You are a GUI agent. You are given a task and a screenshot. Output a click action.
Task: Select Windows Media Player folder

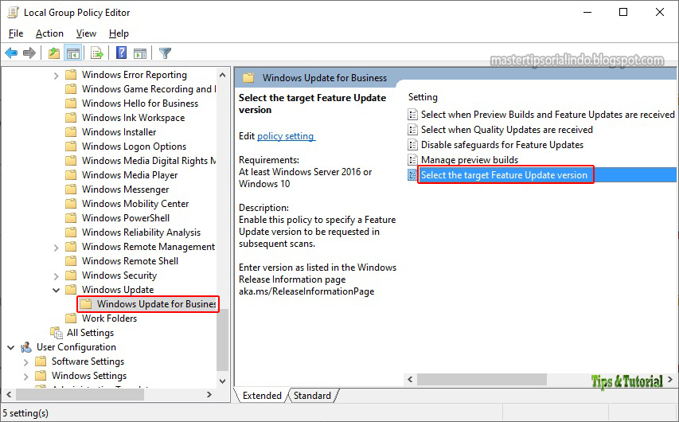130,174
